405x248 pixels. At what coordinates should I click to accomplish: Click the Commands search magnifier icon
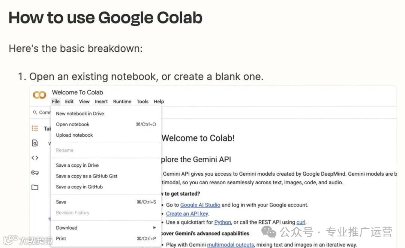35,112
